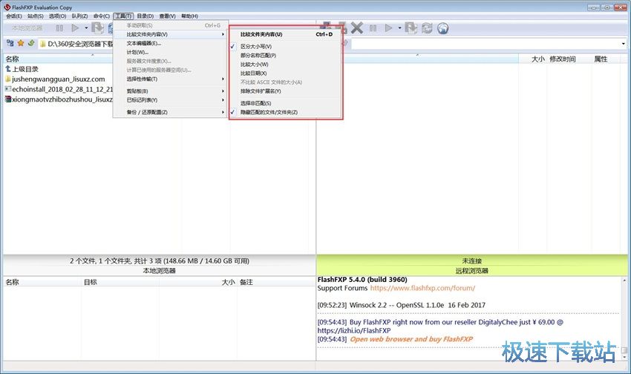Click the remote path input field
This screenshot has width=631, height=374.
point(485,44)
